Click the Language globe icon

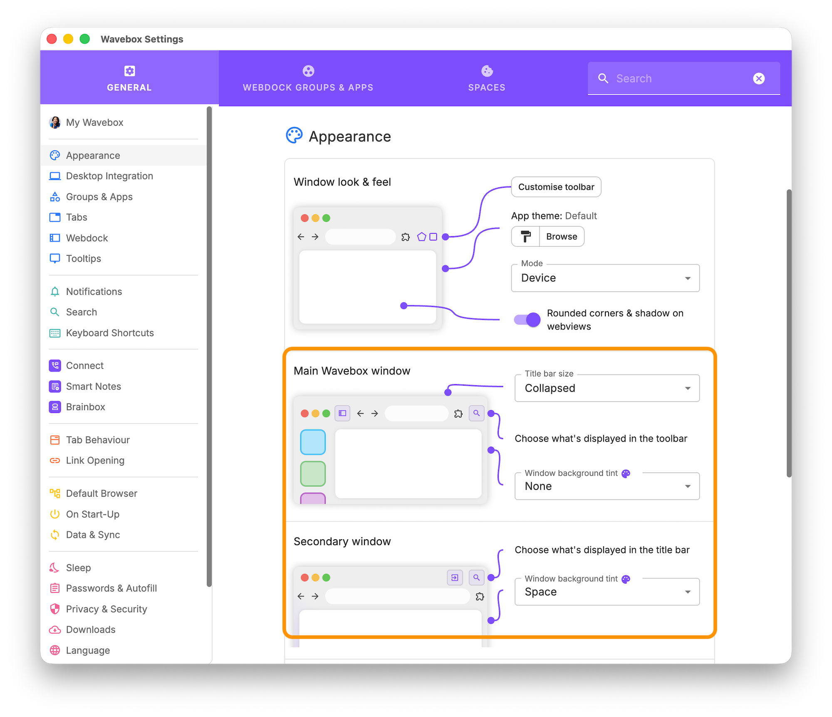55,650
